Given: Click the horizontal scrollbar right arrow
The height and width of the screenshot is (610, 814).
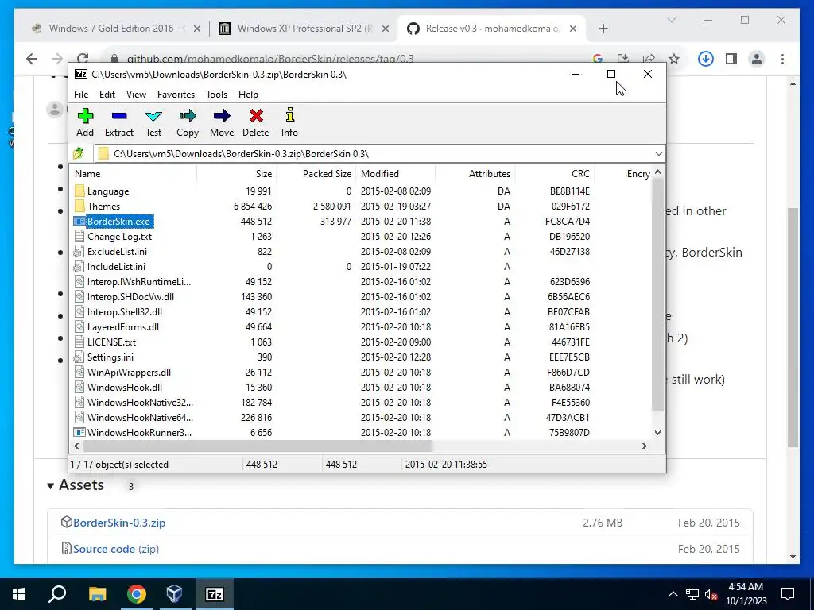Looking at the screenshot, I should click(644, 446).
